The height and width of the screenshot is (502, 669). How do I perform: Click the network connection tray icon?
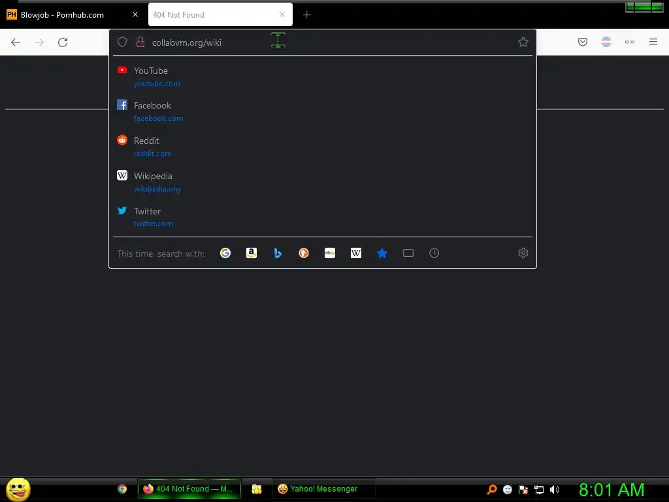(539, 490)
